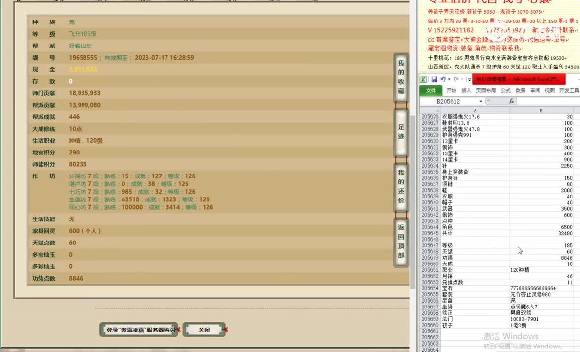Click cell with text 武器强鬼火47.8
This screenshot has width=580, height=352.
tap(475, 129)
